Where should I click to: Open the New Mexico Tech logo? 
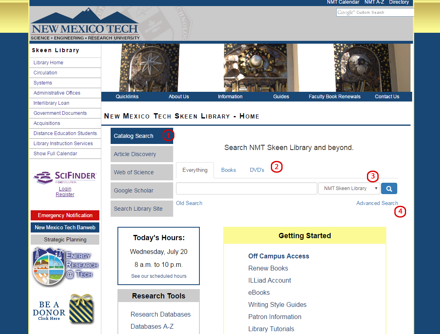pyautogui.click(x=85, y=24)
